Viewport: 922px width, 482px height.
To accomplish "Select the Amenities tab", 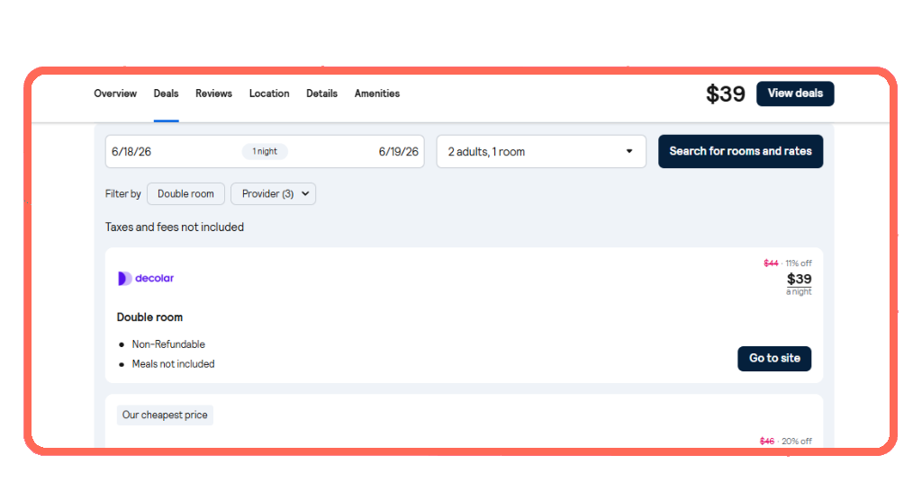I will (377, 94).
